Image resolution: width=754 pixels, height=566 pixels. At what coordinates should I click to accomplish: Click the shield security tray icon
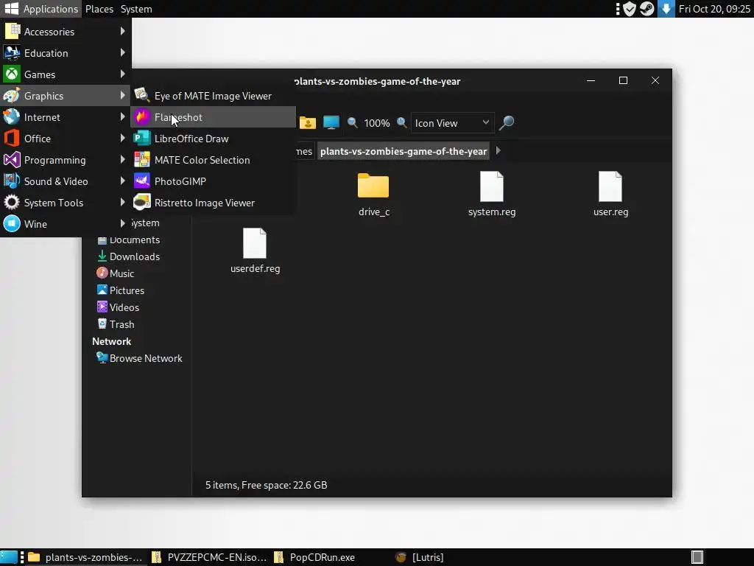coord(630,9)
